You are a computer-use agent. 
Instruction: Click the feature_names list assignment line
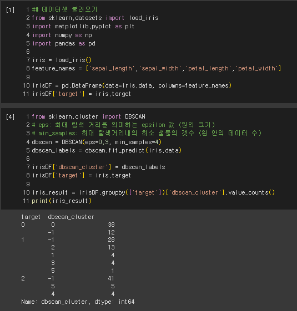pyautogui.click(x=157, y=68)
